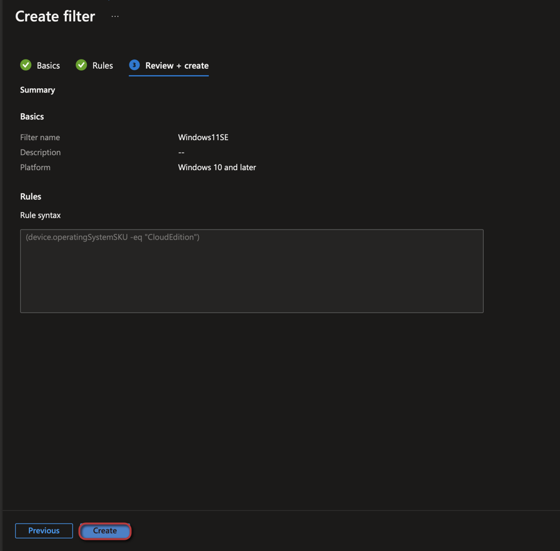Click the empty Description value dashes
Screen dimensions: 560x551
[x=181, y=153]
